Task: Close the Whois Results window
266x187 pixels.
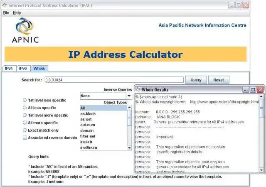Action: pyautogui.click(x=260, y=90)
